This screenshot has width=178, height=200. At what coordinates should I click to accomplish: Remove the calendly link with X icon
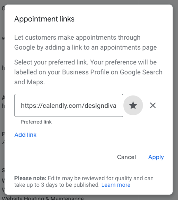[x=153, y=105]
